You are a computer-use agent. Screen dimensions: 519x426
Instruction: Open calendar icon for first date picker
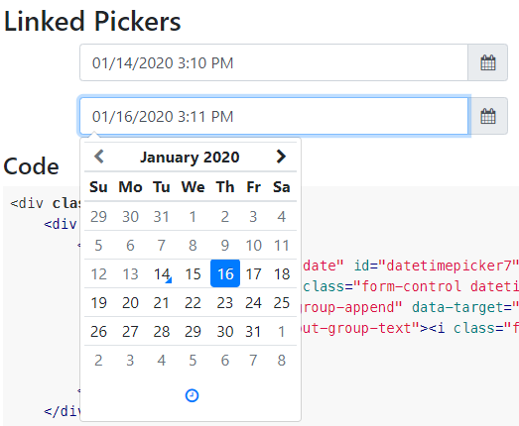(487, 62)
